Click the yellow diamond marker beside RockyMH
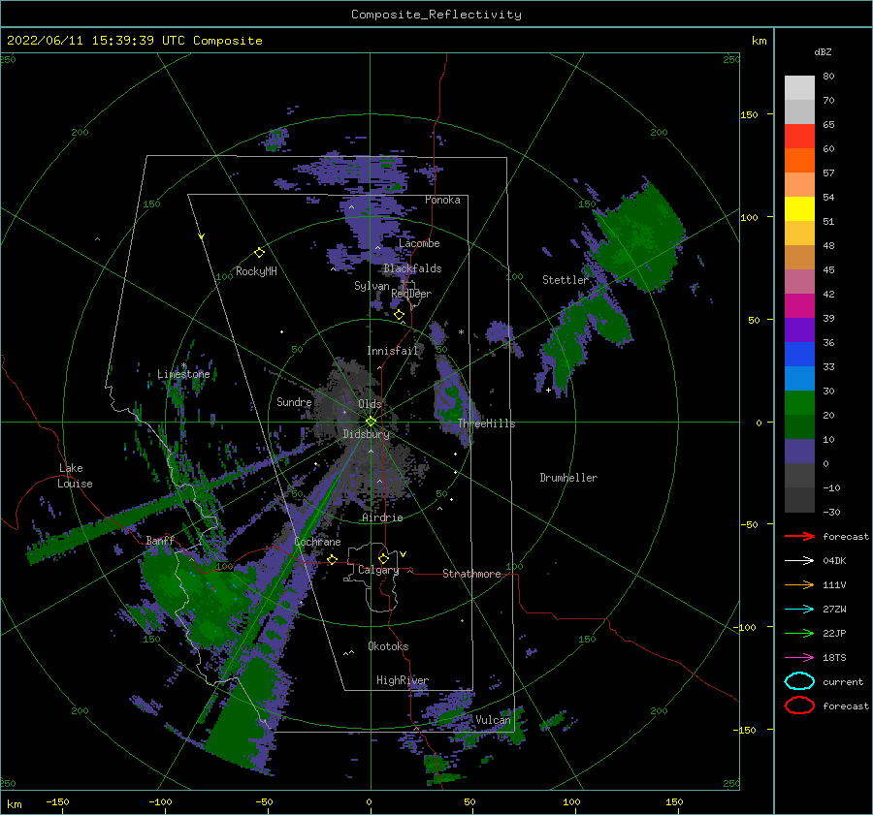Screen dimensions: 873x815 pos(259,253)
